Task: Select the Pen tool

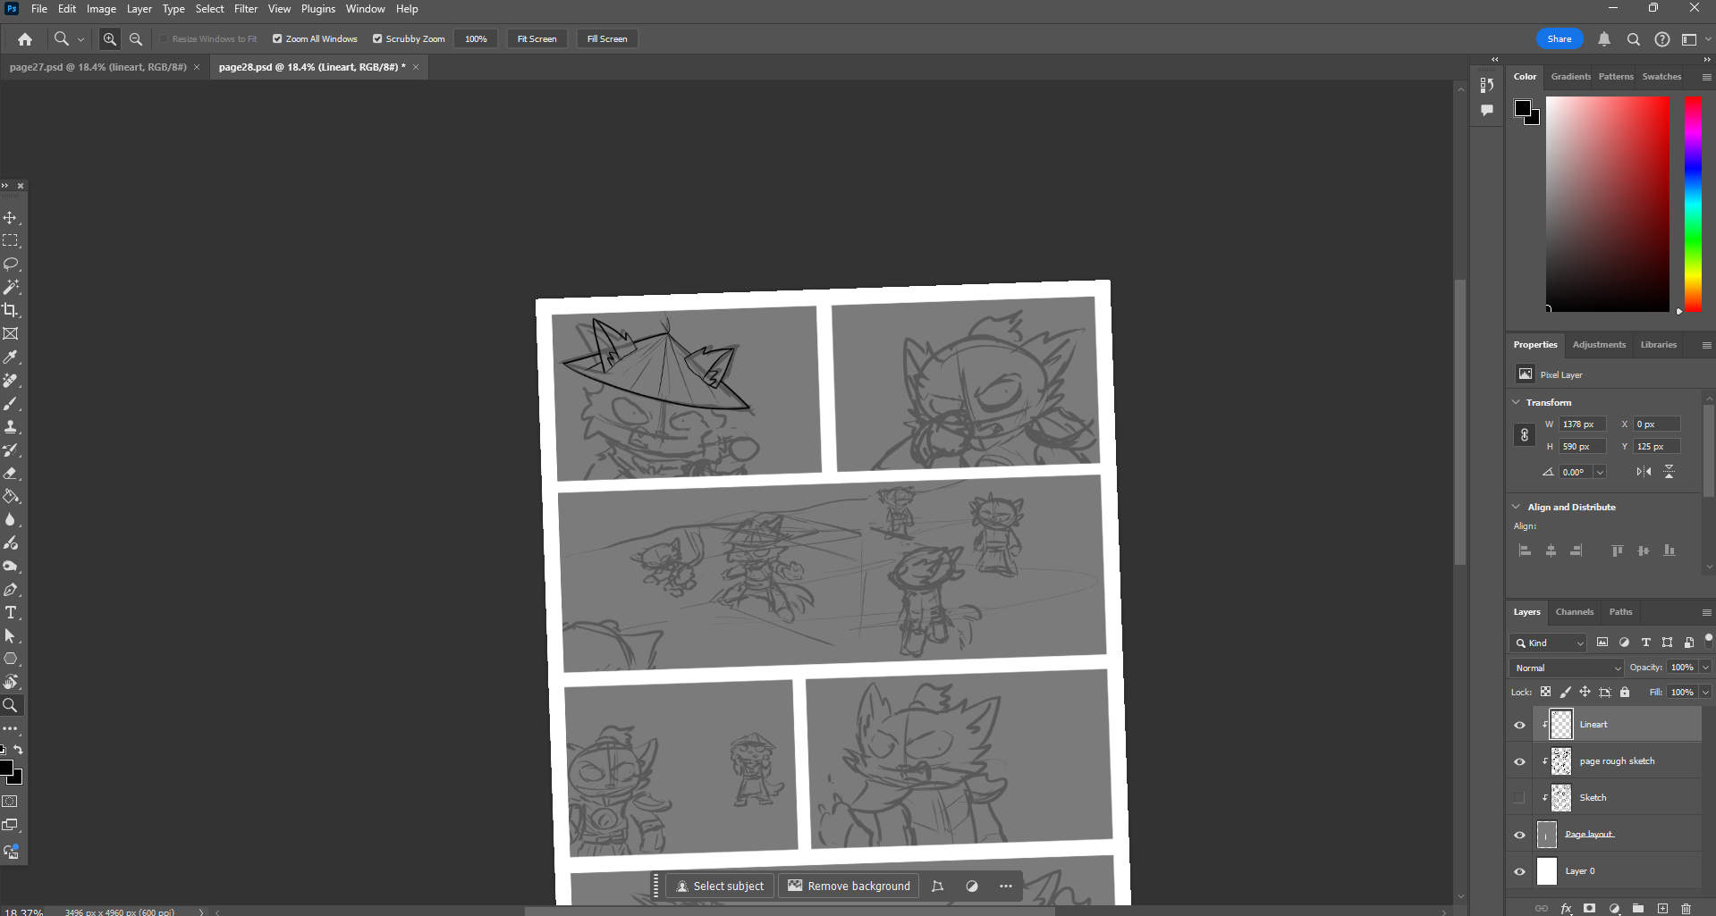Action: coord(11,590)
